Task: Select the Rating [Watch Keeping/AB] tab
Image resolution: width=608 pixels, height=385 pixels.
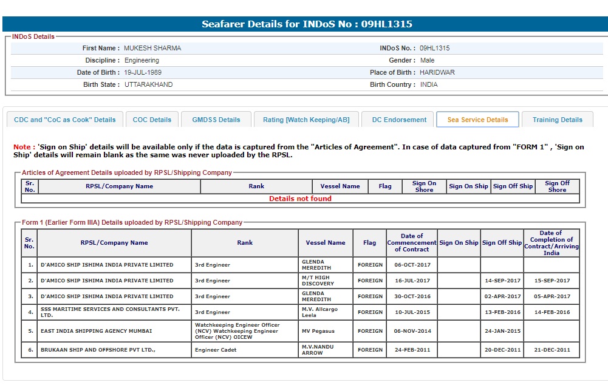Action: [x=306, y=120]
